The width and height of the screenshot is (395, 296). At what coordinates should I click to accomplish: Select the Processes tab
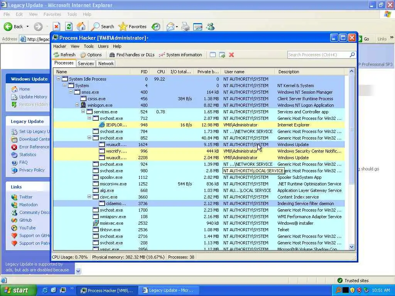(x=64, y=63)
